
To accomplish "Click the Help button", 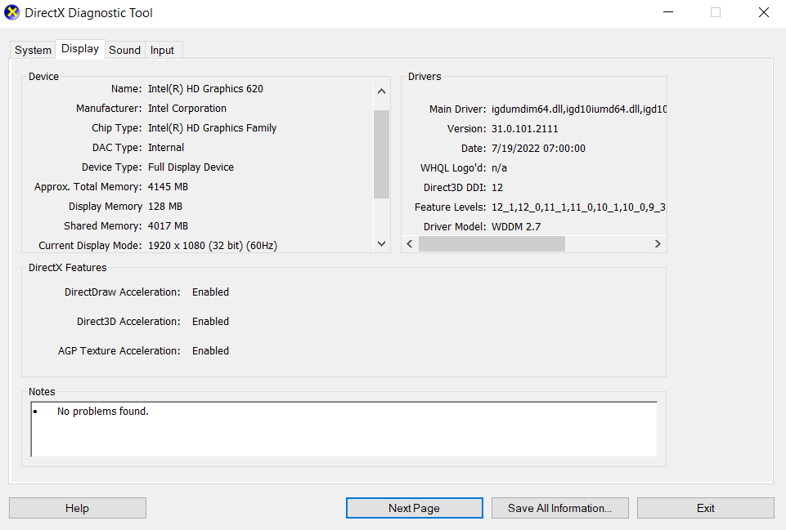I will (x=78, y=508).
